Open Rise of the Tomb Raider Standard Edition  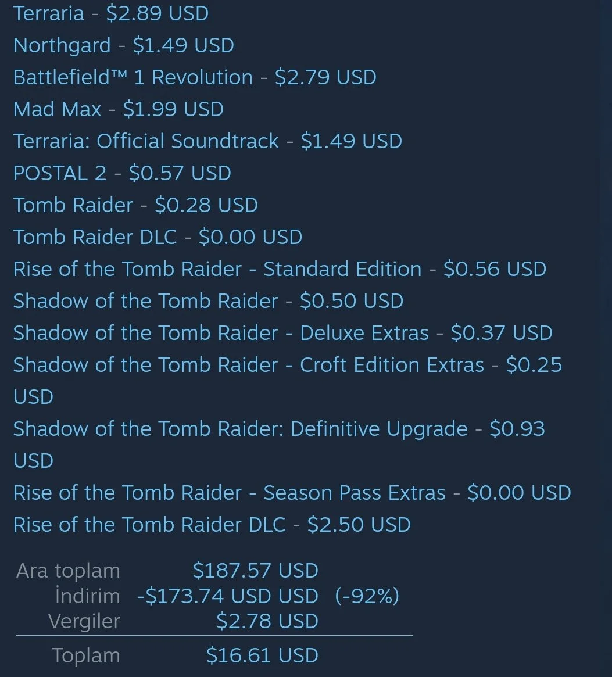280,269
